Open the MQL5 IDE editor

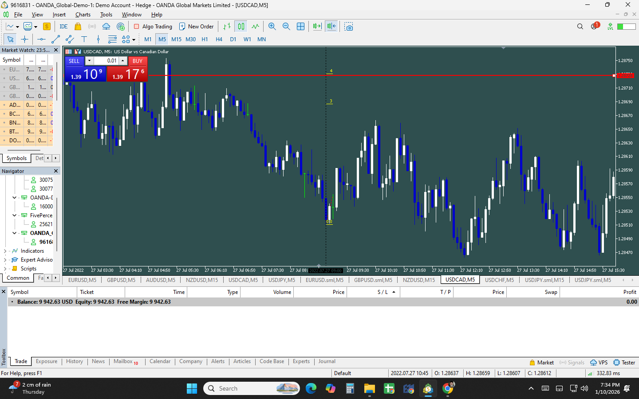coord(63,27)
